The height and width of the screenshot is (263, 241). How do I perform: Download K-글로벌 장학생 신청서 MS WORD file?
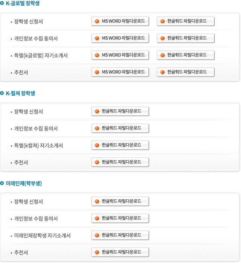pos(120,21)
